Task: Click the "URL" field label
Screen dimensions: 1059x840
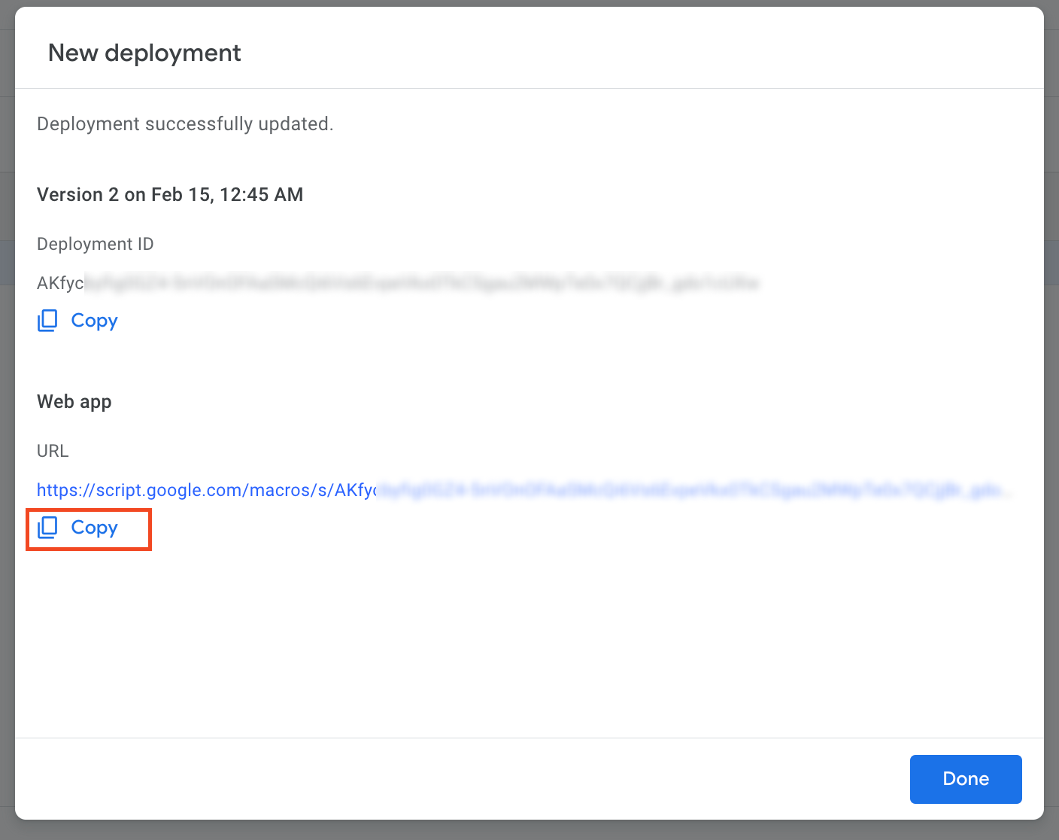Action: tap(53, 451)
